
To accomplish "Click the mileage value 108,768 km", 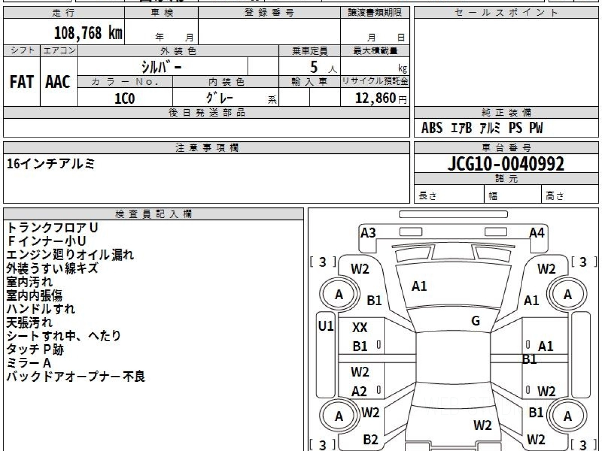I will pos(88,34).
